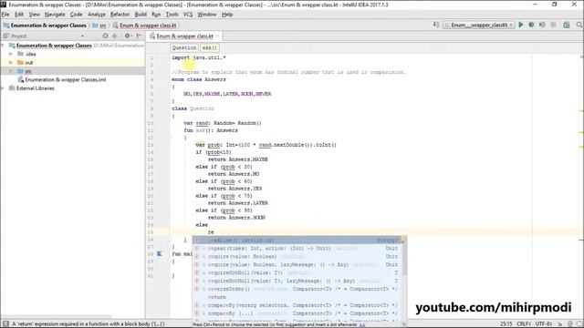Viewport: 584px width, 328px height.
Task: Choose compareBy {...} completion suggestion
Action: 297,313
